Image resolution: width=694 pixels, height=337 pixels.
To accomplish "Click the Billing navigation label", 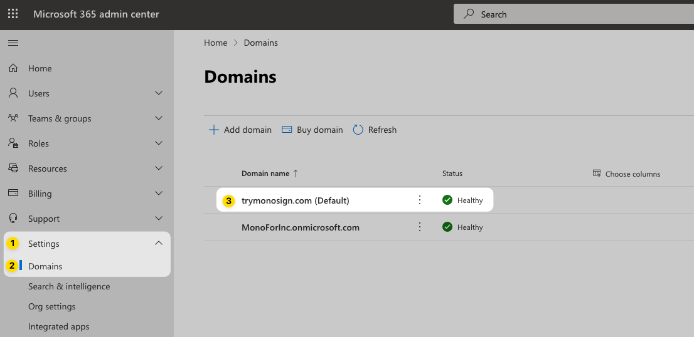I will coord(40,194).
